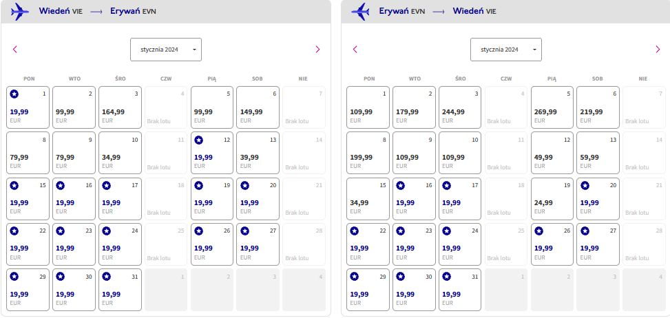This screenshot has height=318, width=670.
Task: Open the styczeń 2024 month dropdown for Erywań–Wiedeń
Action: pos(506,50)
